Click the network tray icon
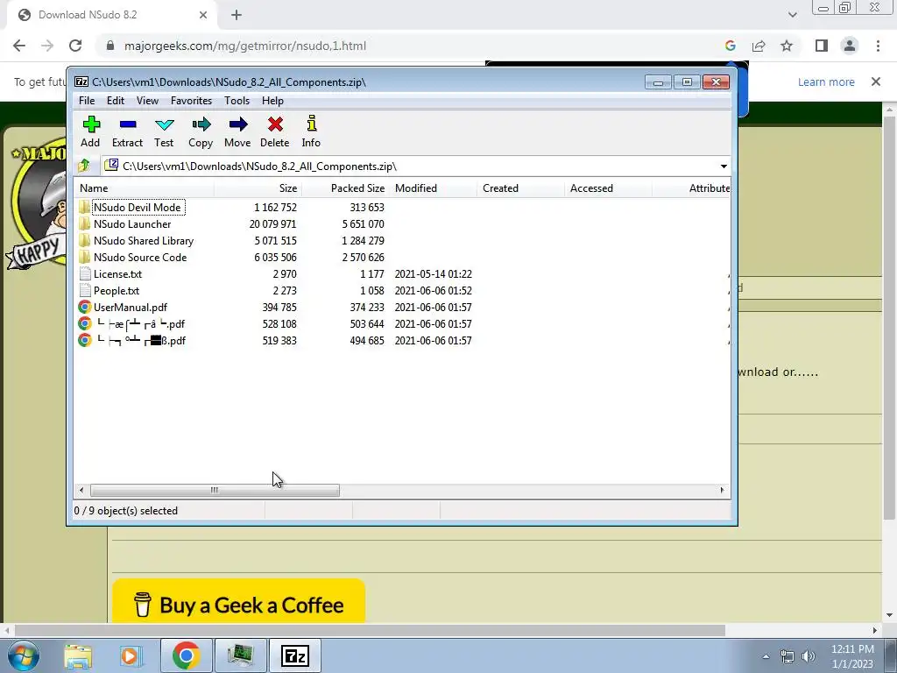 coord(788,656)
